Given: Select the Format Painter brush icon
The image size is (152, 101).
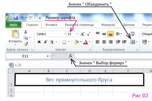Looking at the screenshot, I should [x=26, y=44].
